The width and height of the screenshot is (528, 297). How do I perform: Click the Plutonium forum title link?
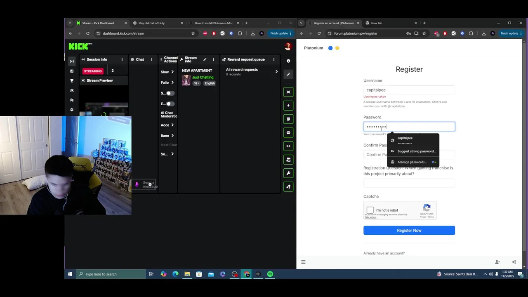pyautogui.click(x=313, y=48)
